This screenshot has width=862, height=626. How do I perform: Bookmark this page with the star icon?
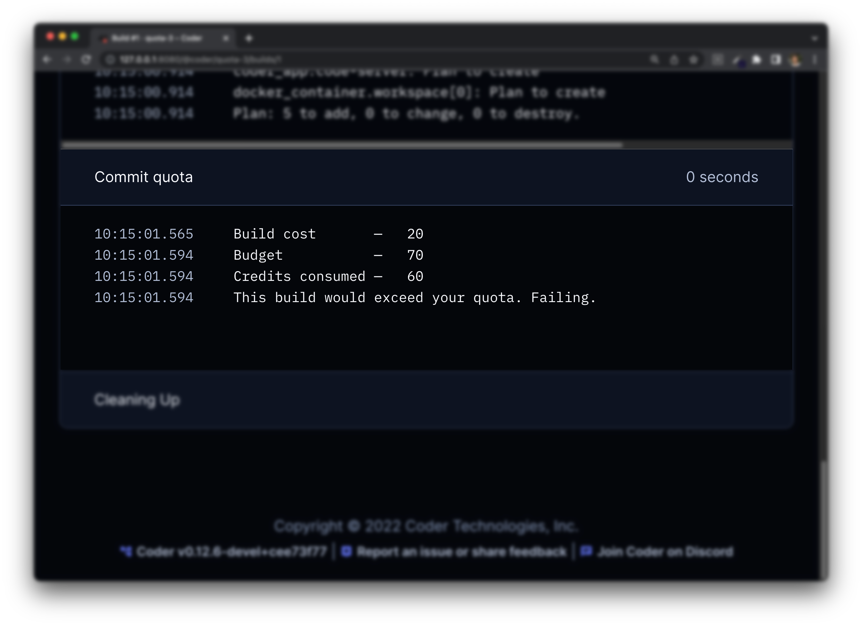click(694, 59)
